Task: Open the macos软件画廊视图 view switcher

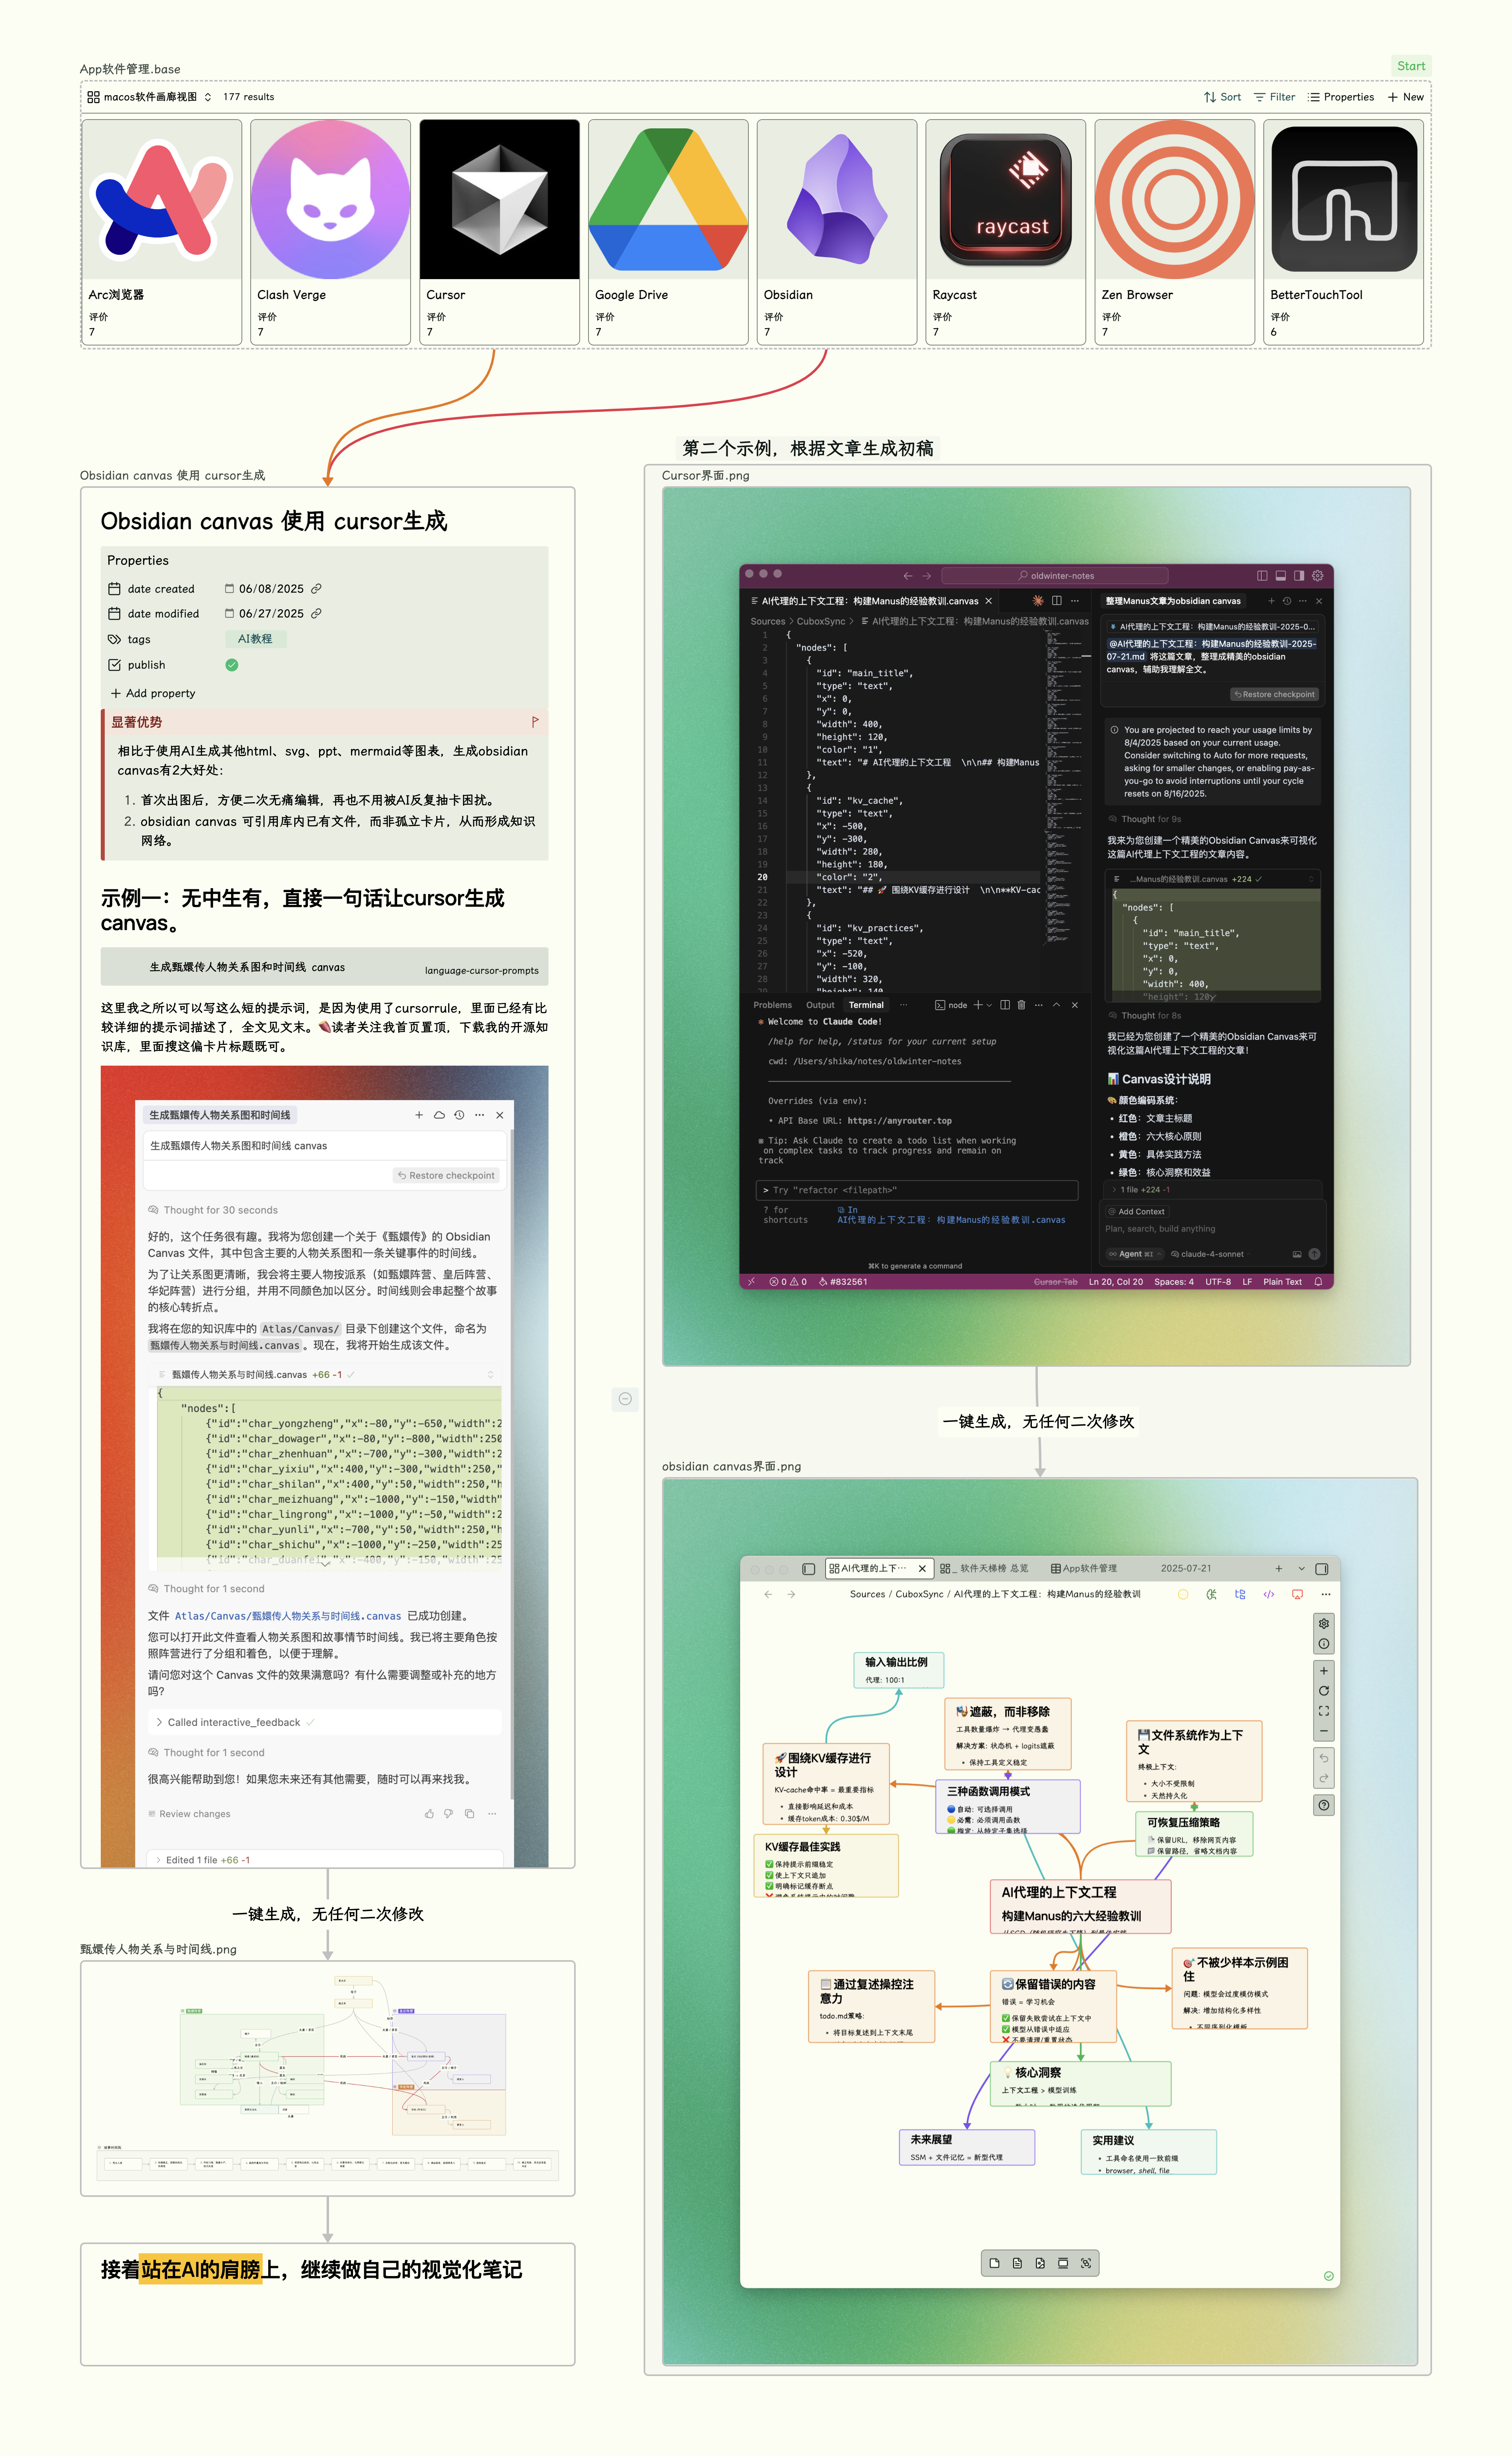Action: (x=149, y=97)
